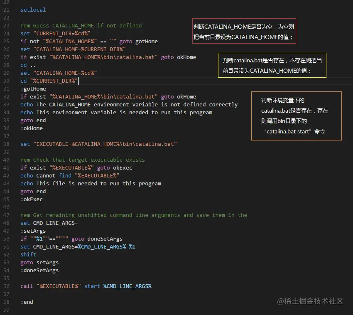
Task: Click "cd .." on line 28
Action: (28, 65)
